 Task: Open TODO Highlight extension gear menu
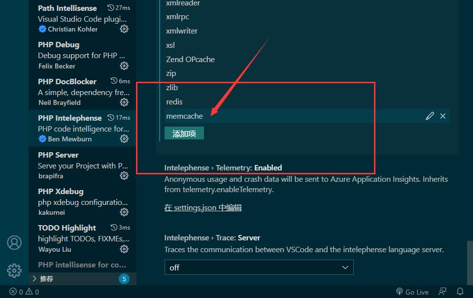click(124, 249)
